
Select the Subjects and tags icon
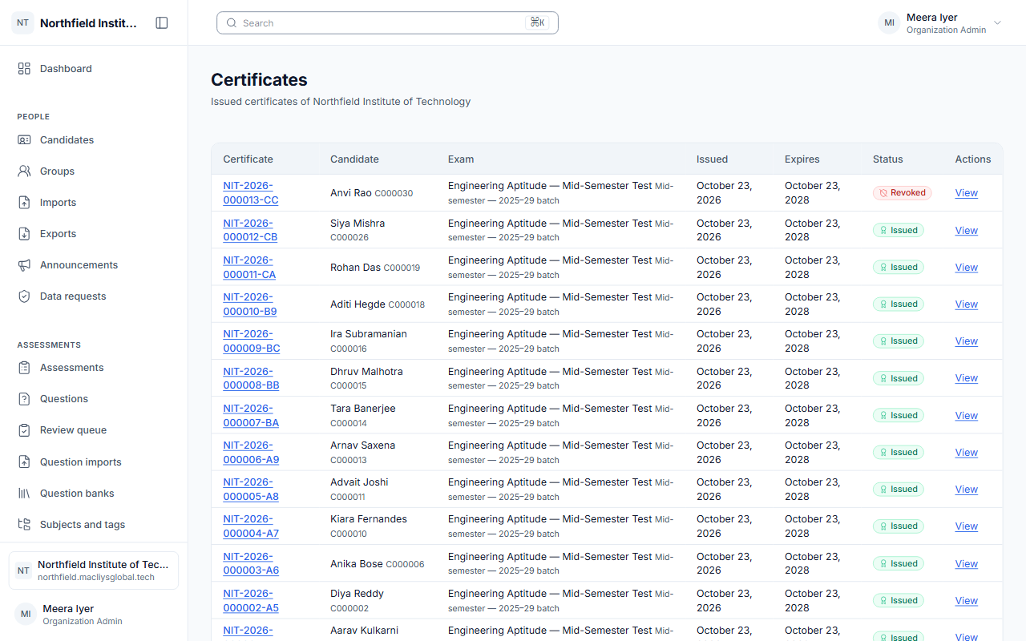pos(24,525)
